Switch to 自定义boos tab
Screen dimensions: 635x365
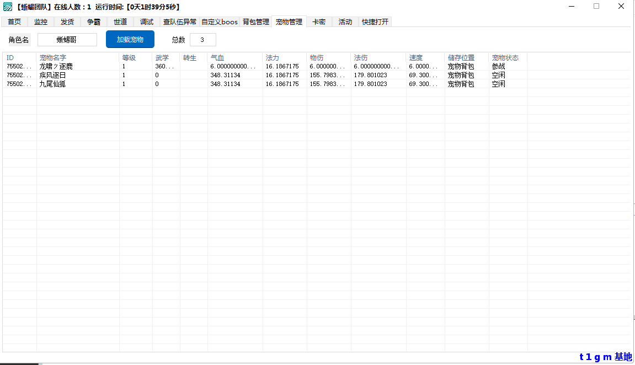click(220, 22)
